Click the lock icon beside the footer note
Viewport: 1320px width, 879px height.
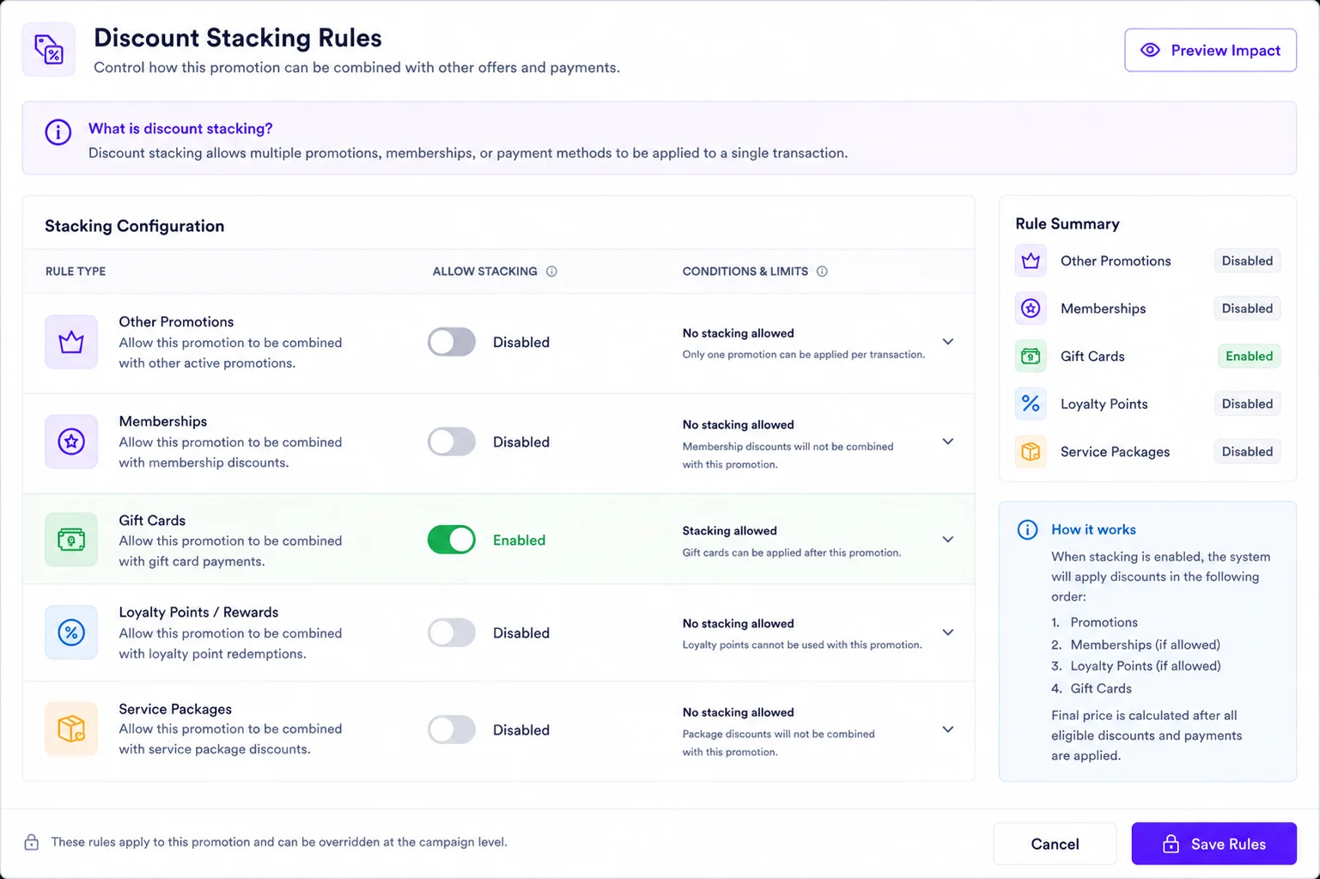click(32, 842)
